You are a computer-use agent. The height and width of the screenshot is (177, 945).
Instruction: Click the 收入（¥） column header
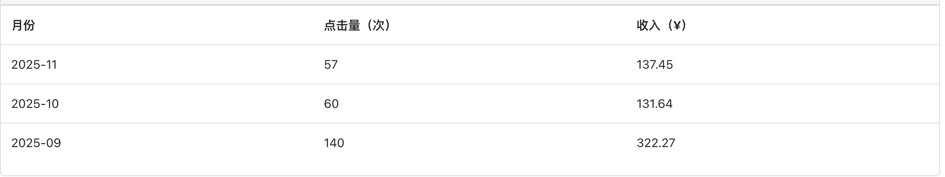[x=661, y=26]
